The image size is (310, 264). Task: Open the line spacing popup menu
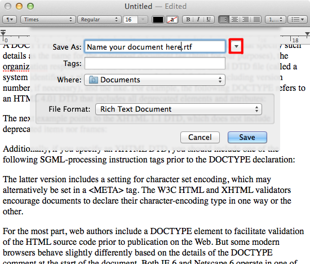pos(275,20)
